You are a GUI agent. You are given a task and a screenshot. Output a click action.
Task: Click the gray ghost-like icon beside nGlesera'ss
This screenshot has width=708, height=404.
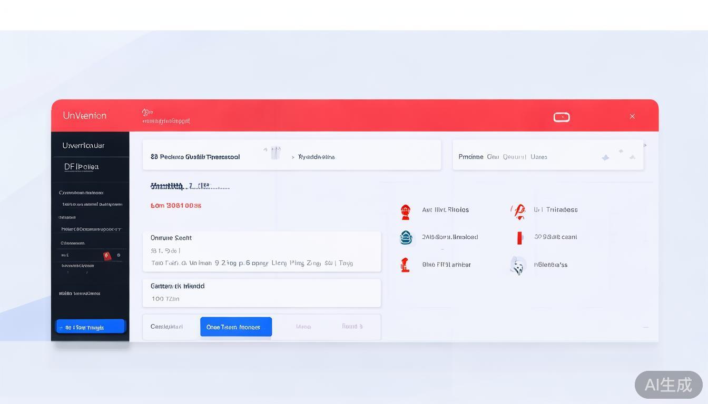[518, 266]
